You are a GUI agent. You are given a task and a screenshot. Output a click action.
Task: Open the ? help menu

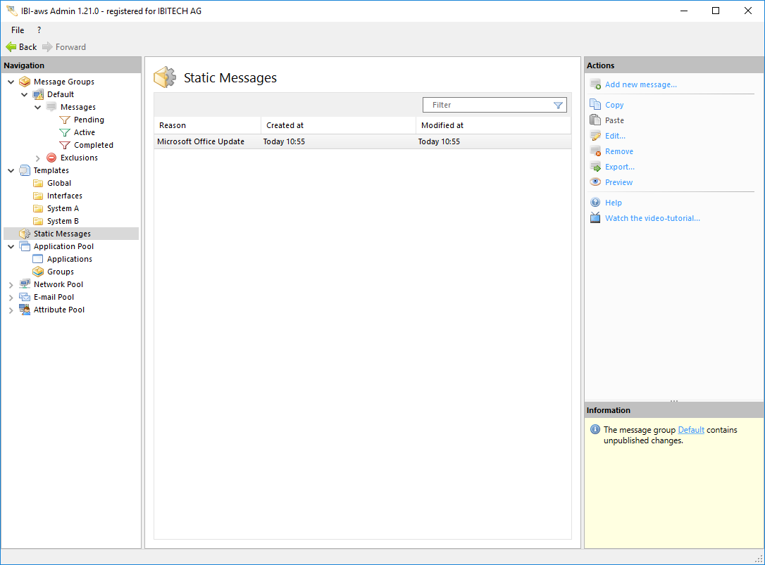tap(39, 30)
